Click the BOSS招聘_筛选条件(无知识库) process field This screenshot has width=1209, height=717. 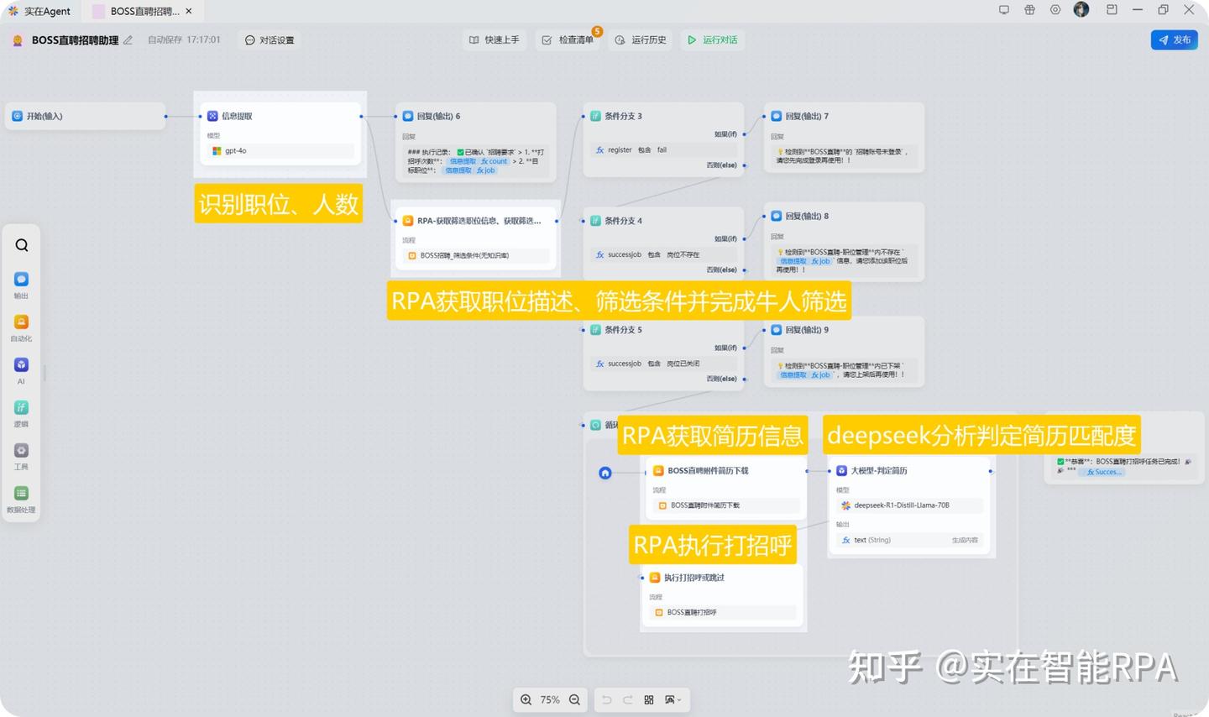coord(476,255)
